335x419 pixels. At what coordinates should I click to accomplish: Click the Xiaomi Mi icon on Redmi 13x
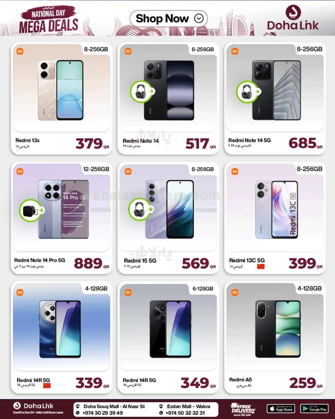click(20, 51)
